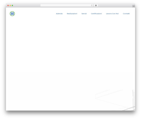This screenshot has height=119, width=141.
Task: Click the red close window dot
Action: 8,5
